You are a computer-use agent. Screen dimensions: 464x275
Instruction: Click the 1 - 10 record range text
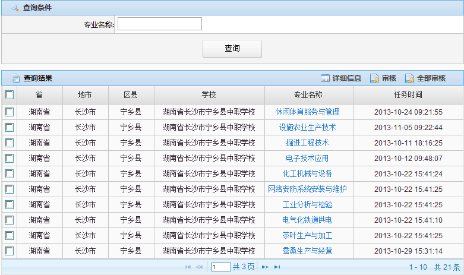coord(418,267)
